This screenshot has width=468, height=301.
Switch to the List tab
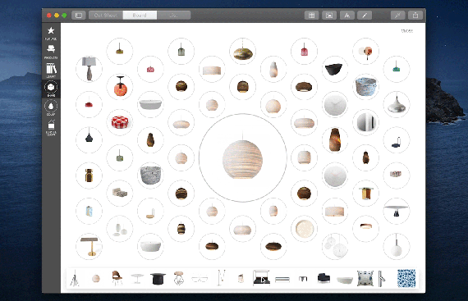click(x=174, y=16)
